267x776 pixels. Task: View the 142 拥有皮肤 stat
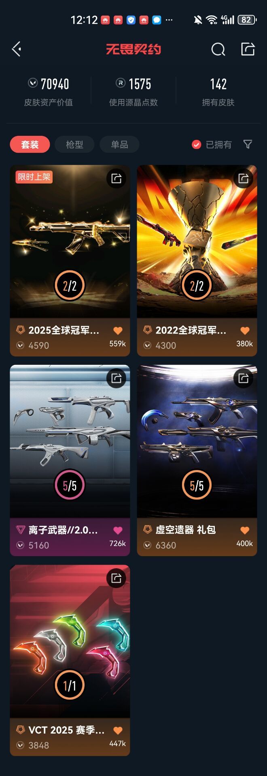(x=218, y=91)
